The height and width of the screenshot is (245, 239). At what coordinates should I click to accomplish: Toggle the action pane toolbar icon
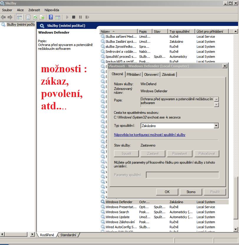(x=58, y=17)
